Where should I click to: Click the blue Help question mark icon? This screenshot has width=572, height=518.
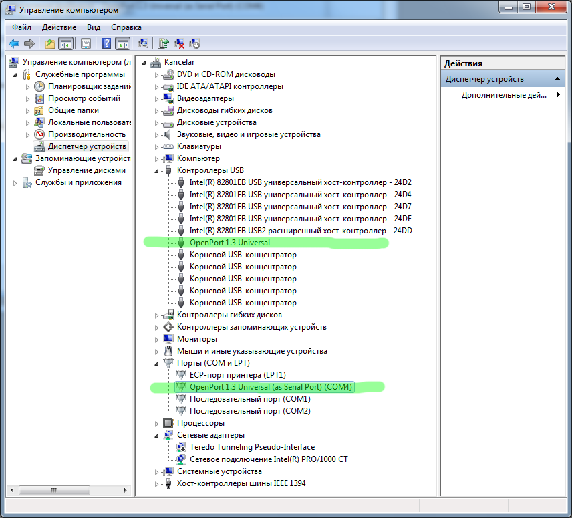coord(106,44)
